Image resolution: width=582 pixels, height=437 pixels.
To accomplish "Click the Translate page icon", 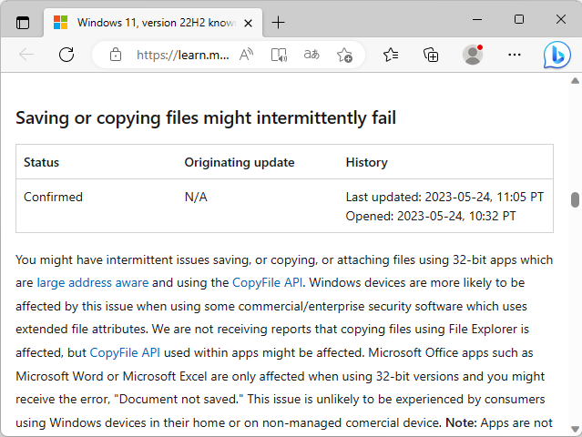I will [311, 55].
